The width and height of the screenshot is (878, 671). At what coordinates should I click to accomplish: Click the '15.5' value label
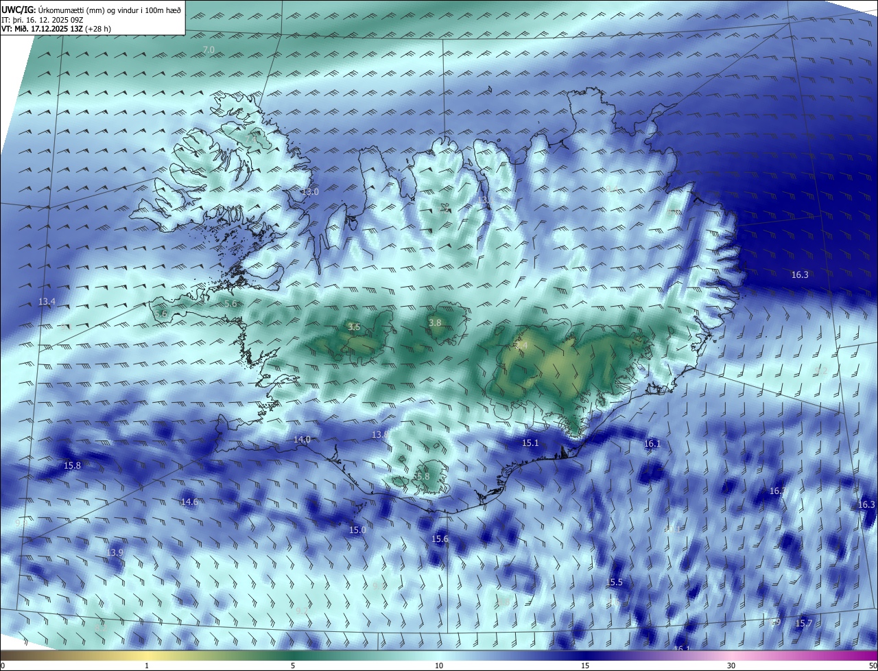[614, 582]
